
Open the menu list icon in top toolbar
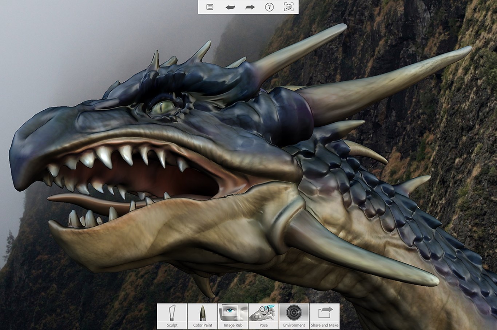click(x=210, y=7)
